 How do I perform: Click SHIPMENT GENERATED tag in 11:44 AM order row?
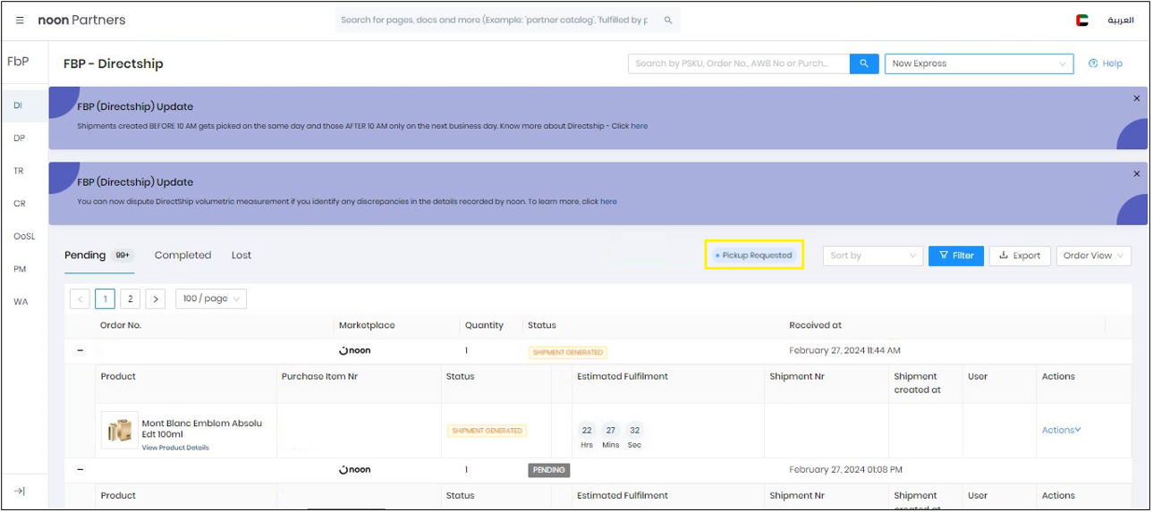click(567, 352)
